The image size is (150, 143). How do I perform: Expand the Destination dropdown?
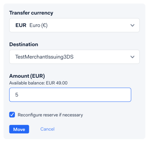74,57
